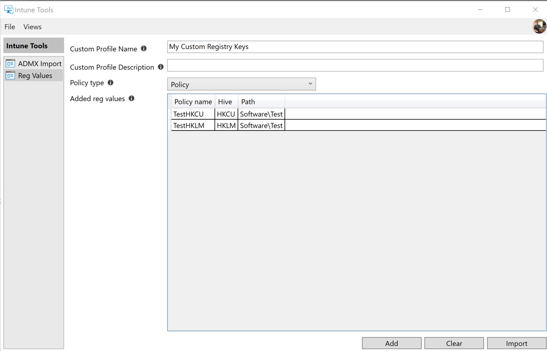Click the Reg Values sidebar icon
The height and width of the screenshot is (351, 547).
[10, 75]
